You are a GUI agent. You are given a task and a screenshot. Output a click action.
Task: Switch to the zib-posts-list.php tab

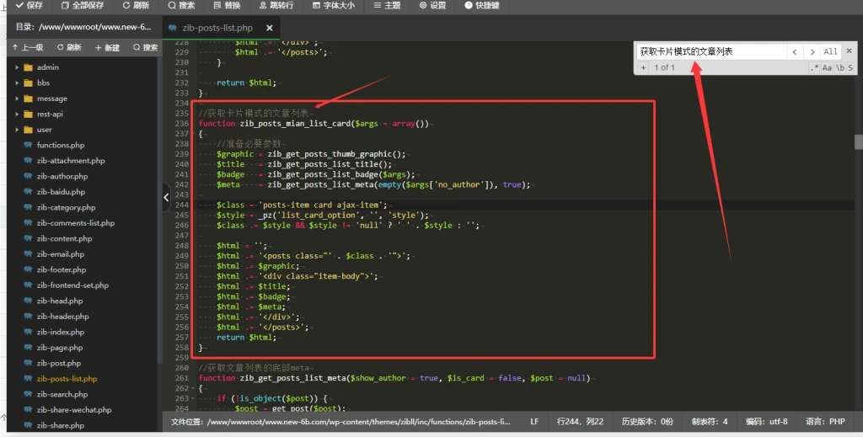[x=217, y=28]
